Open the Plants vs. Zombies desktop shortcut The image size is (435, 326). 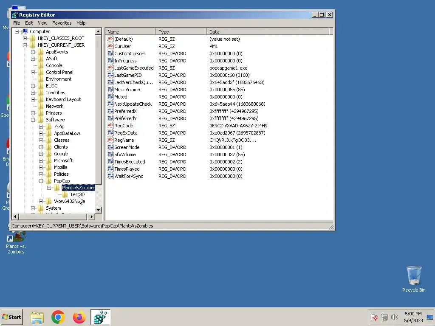16,243
